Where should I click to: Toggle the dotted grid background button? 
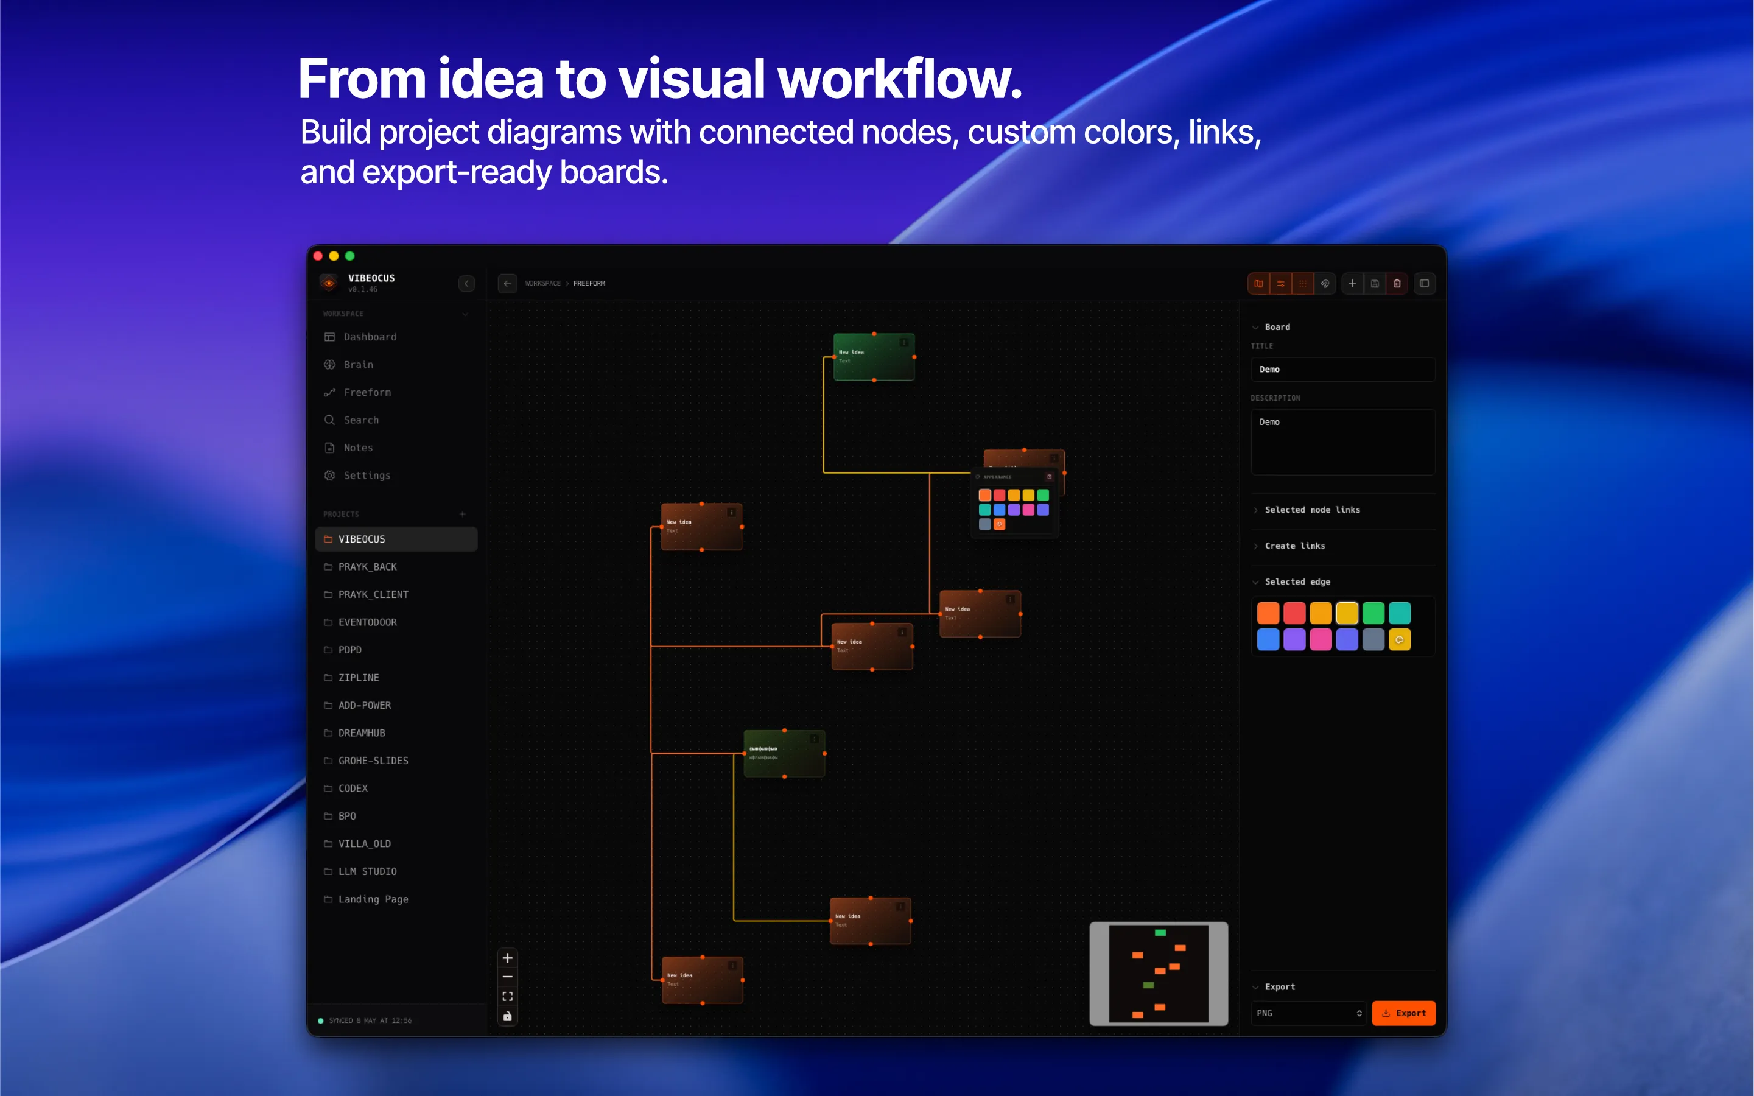[x=1302, y=283]
